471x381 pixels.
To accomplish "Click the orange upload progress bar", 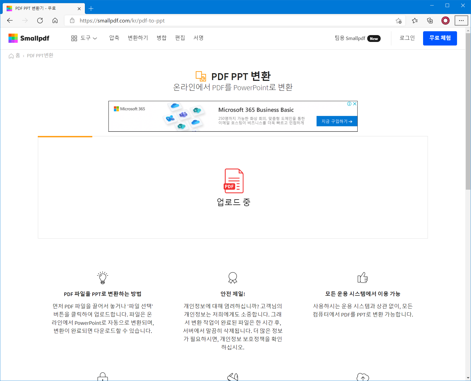I will [x=65, y=137].
